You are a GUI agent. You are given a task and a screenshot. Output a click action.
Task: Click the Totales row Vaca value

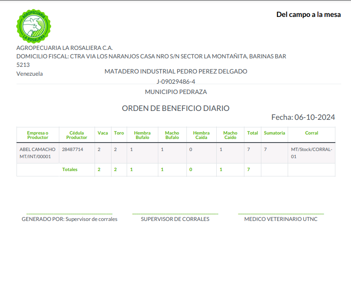point(99,169)
